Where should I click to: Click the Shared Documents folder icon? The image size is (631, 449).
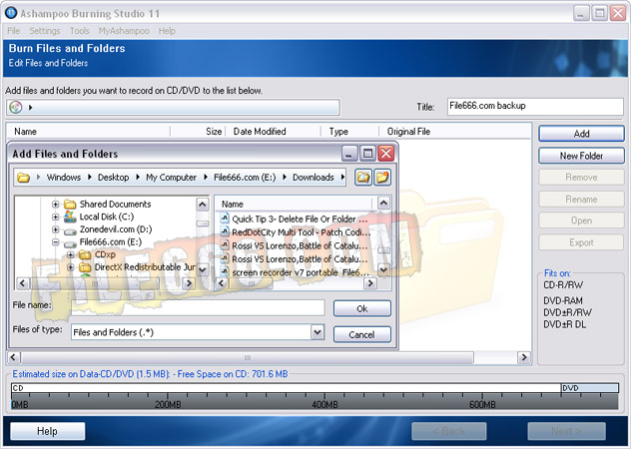tap(70, 205)
